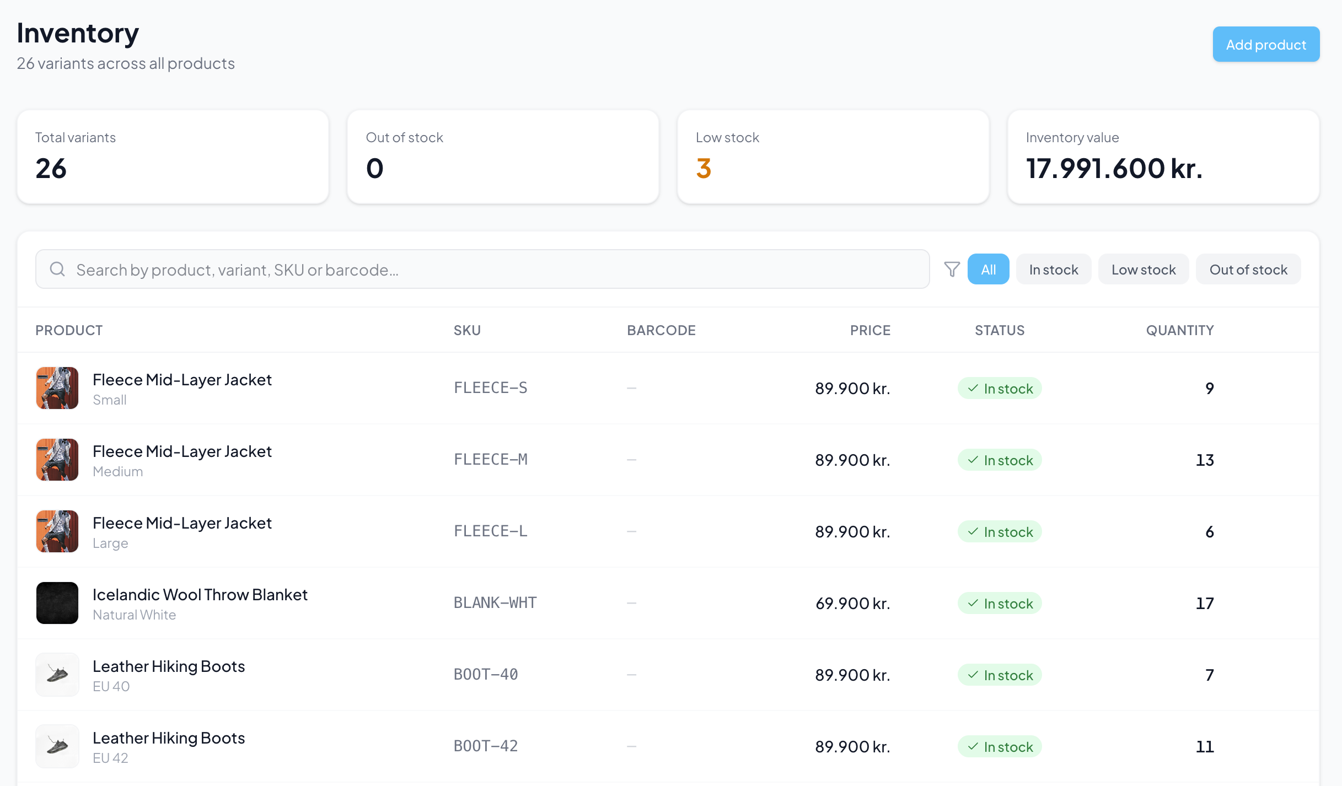Click In stock badge for BLANK-WHT
This screenshot has width=1342, height=786.
[1000, 603]
